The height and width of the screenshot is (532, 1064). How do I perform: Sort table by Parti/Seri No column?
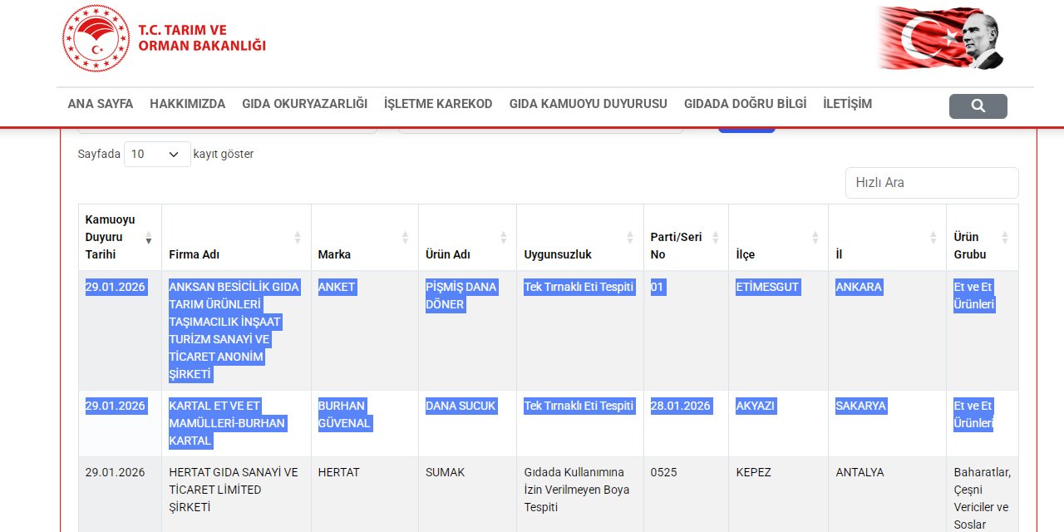point(715,238)
